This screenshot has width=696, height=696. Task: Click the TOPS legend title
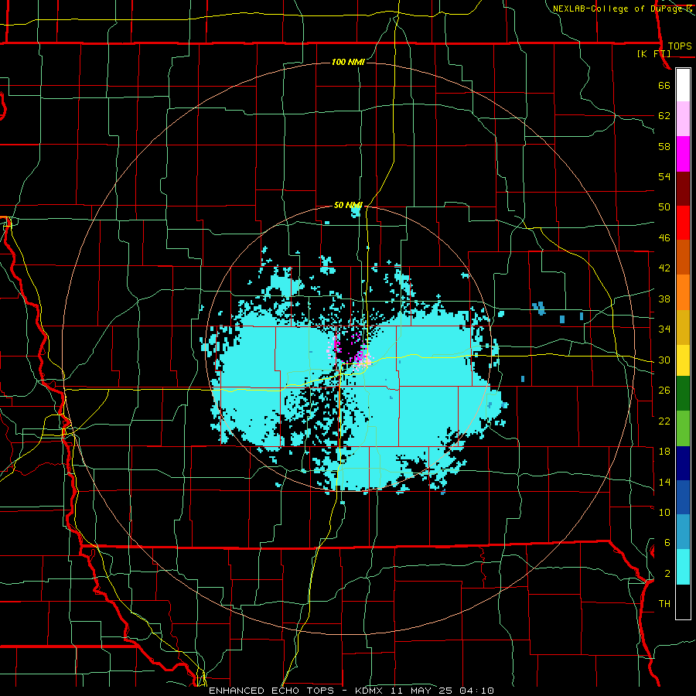[x=680, y=46]
